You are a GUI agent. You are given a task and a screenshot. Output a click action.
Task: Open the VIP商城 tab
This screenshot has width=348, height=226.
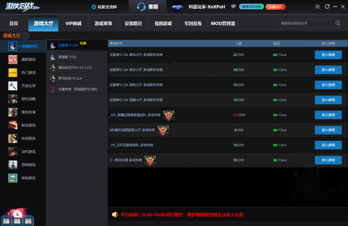coord(73,23)
